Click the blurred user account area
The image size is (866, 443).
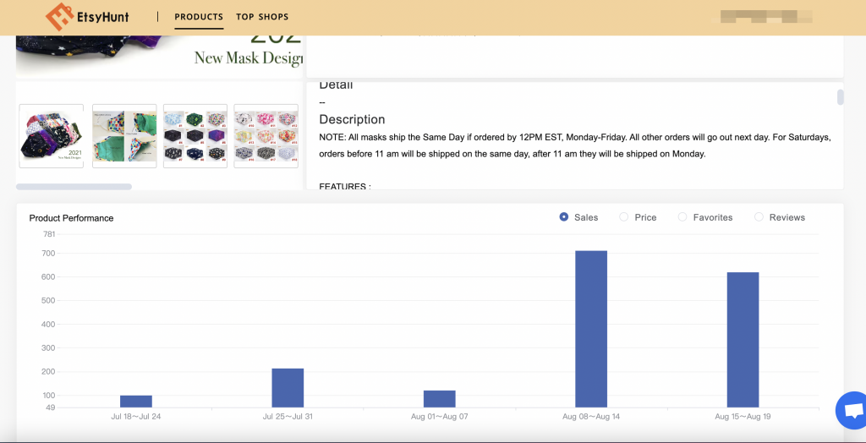pyautogui.click(x=765, y=16)
